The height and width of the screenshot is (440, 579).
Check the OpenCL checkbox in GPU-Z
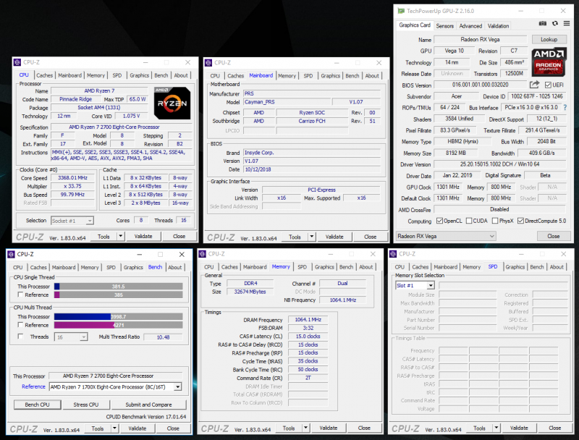tap(439, 221)
